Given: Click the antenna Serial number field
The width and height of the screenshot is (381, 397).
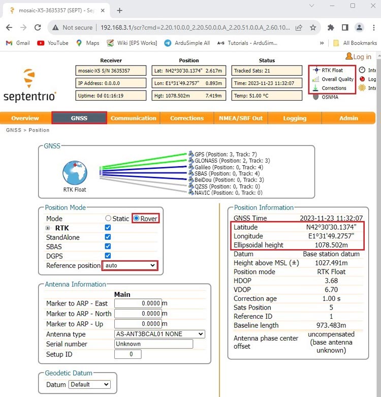Looking at the screenshot, I should click(x=153, y=344).
